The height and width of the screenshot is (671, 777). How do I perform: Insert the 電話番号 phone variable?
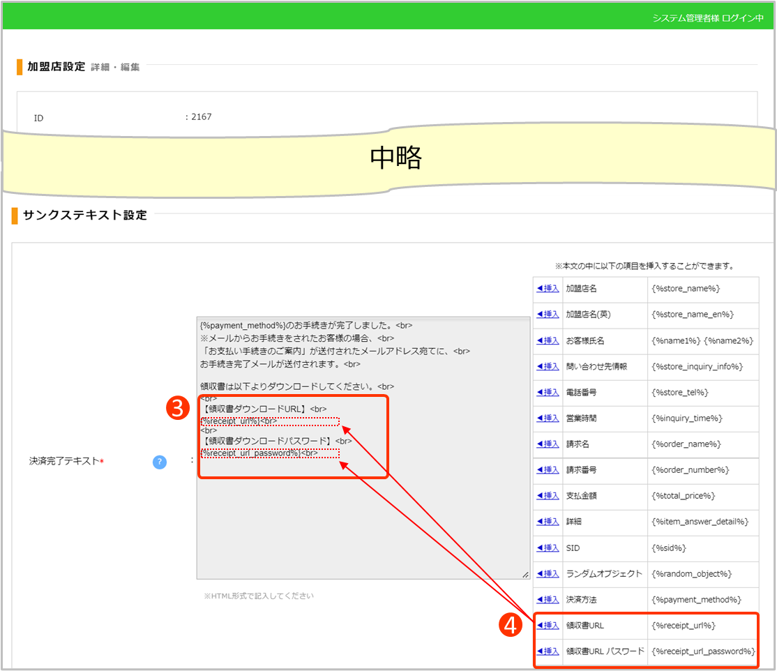[548, 393]
